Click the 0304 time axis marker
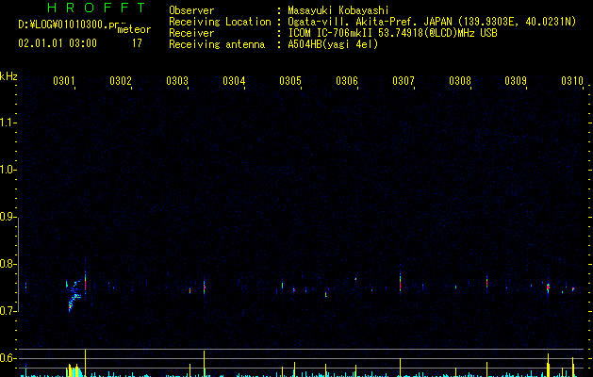593x377 pixels. coord(234,81)
